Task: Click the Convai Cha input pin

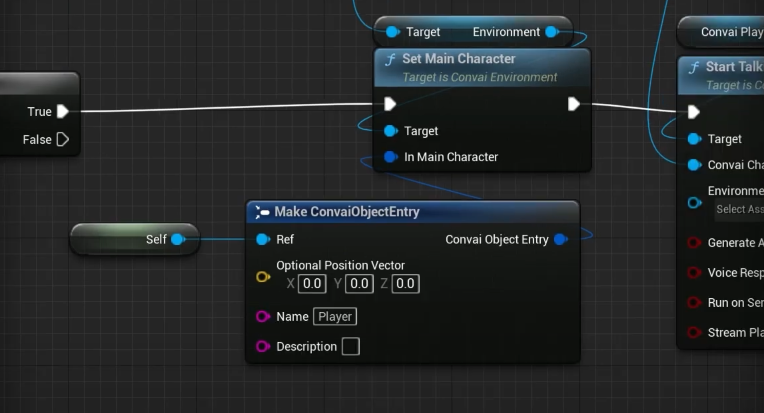Action: pyautogui.click(x=694, y=165)
